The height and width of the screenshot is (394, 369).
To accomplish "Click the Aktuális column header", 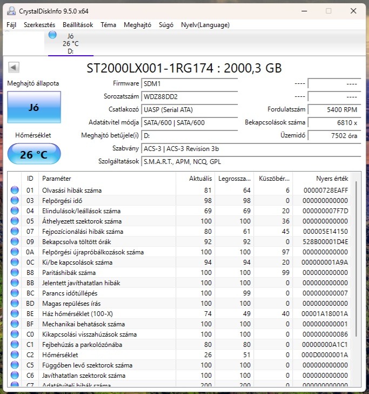I will tap(196, 179).
